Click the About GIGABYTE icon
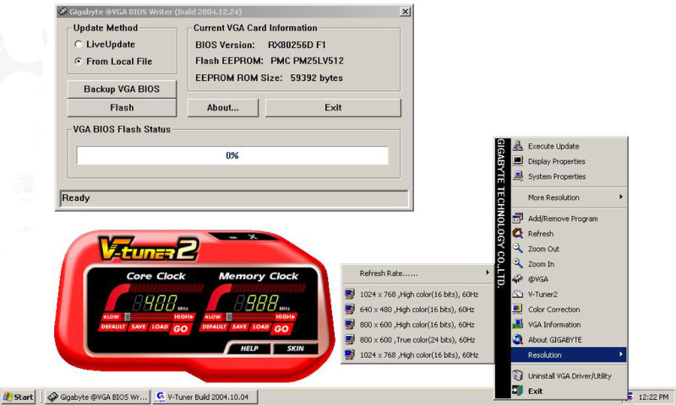The width and height of the screenshot is (676, 405). pyautogui.click(x=517, y=339)
